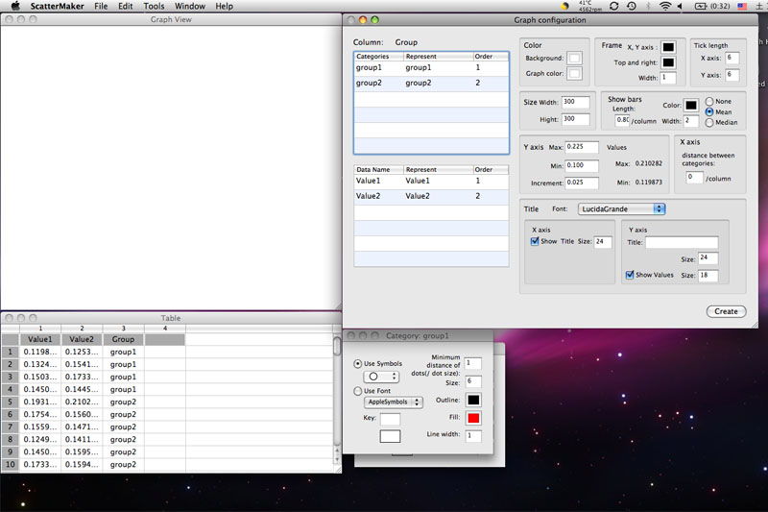Open the LucidaGrande title font dropdown

click(x=621, y=208)
